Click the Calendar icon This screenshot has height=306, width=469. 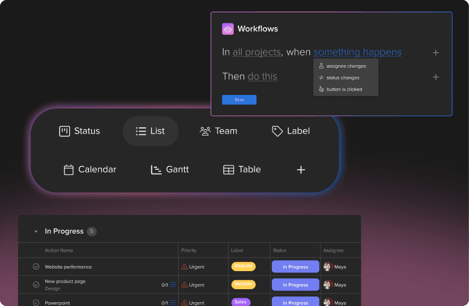click(68, 170)
